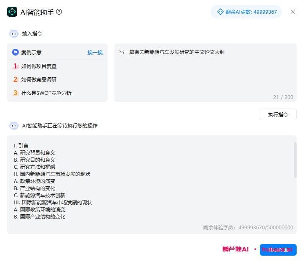The height and width of the screenshot is (264, 305).
Task: Choose the 如何做竞品调研 example
Action: coord(39,79)
